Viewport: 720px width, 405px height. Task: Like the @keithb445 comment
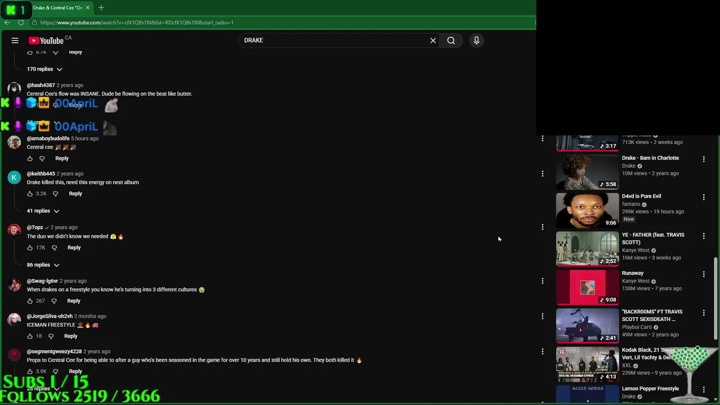click(x=30, y=193)
